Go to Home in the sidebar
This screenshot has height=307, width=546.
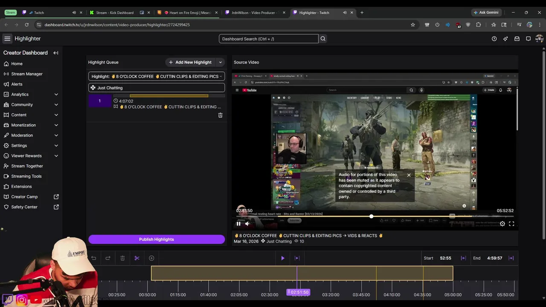pos(31,64)
